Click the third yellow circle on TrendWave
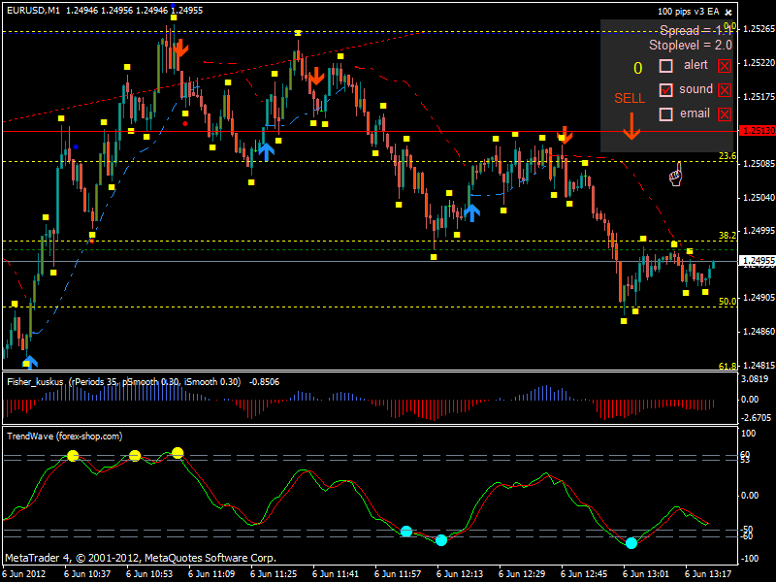 pos(178,452)
